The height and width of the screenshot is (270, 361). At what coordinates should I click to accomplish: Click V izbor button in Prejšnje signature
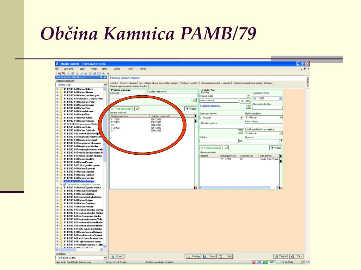[191, 109]
